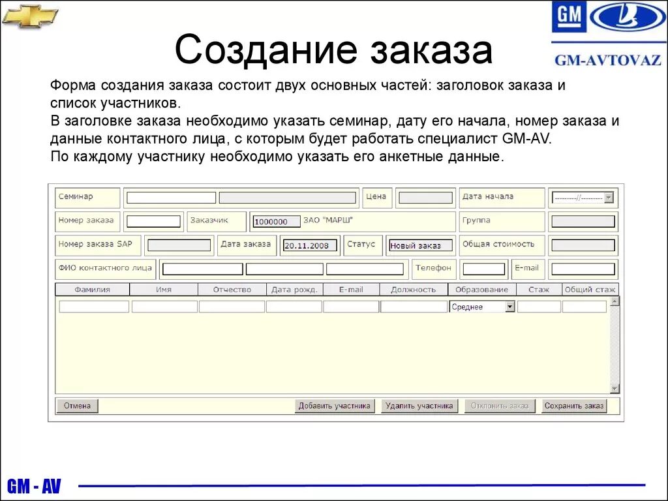Image resolution: width=668 pixels, height=501 pixels.
Task: Click Сохранить заказ button
Action: (574, 406)
